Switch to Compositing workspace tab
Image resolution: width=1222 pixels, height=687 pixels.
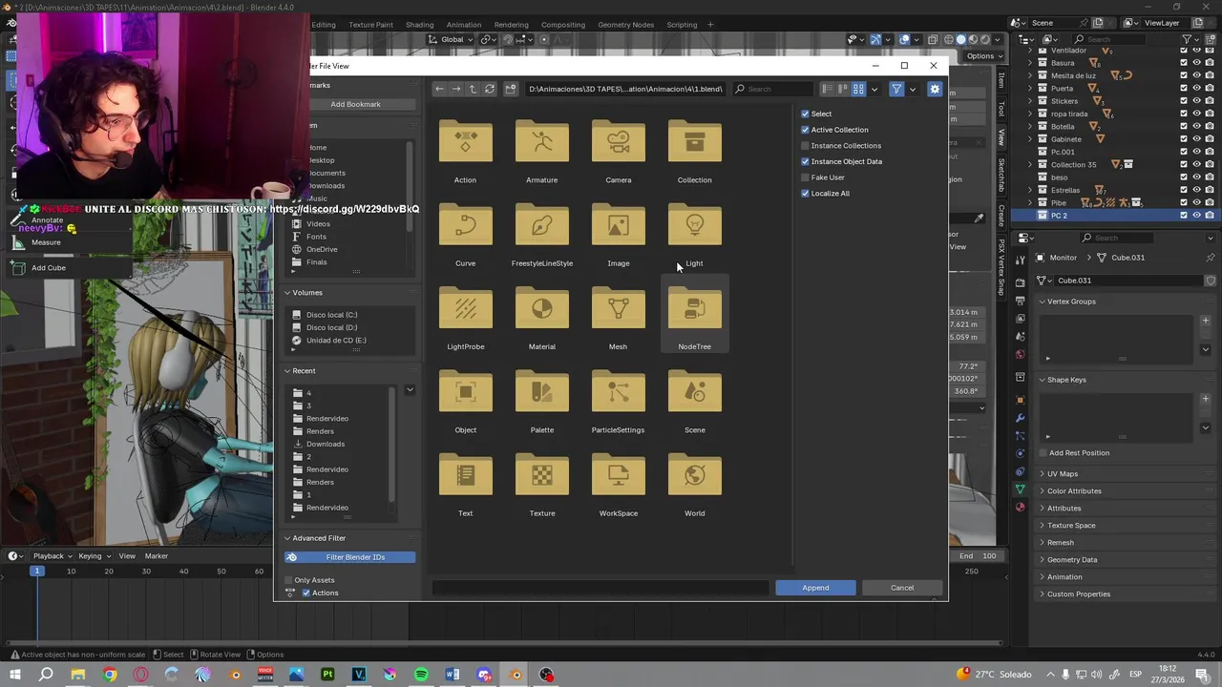[563, 25]
